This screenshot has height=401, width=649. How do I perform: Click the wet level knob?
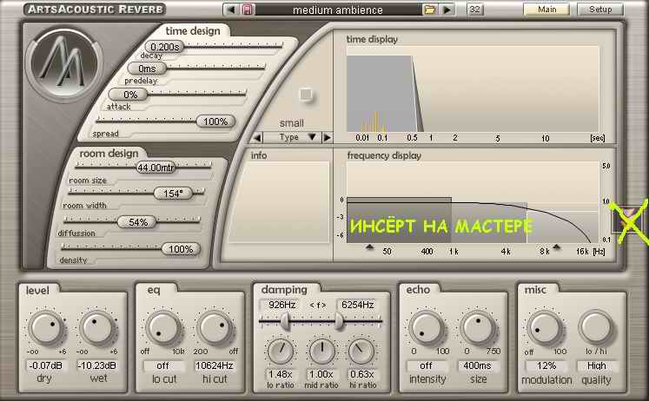[x=97, y=328]
